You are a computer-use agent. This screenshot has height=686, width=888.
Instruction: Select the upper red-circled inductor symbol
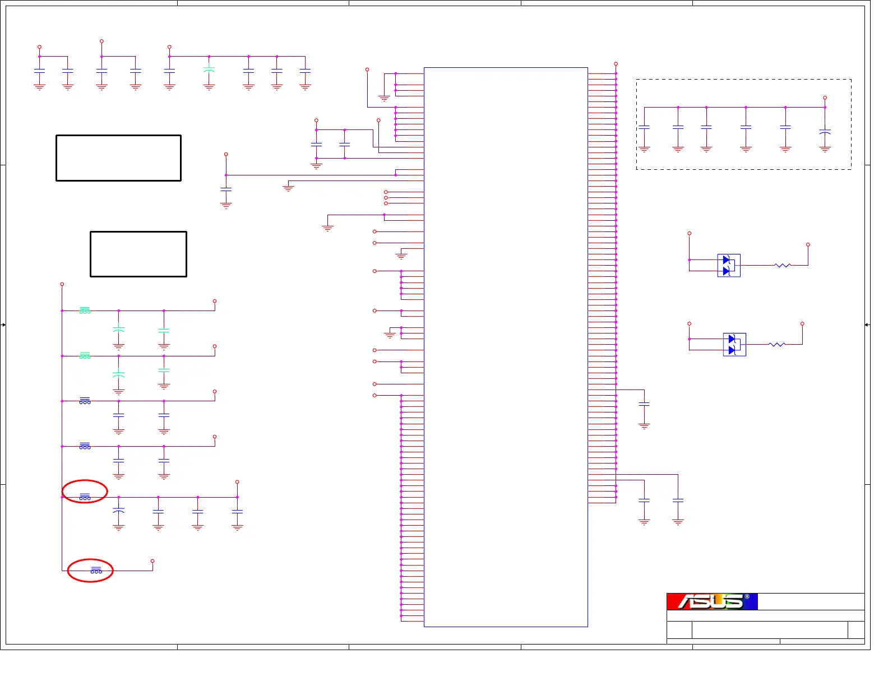pyautogui.click(x=85, y=497)
